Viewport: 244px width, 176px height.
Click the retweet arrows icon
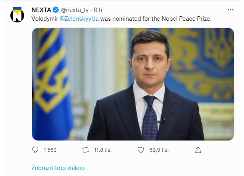tap(85, 150)
